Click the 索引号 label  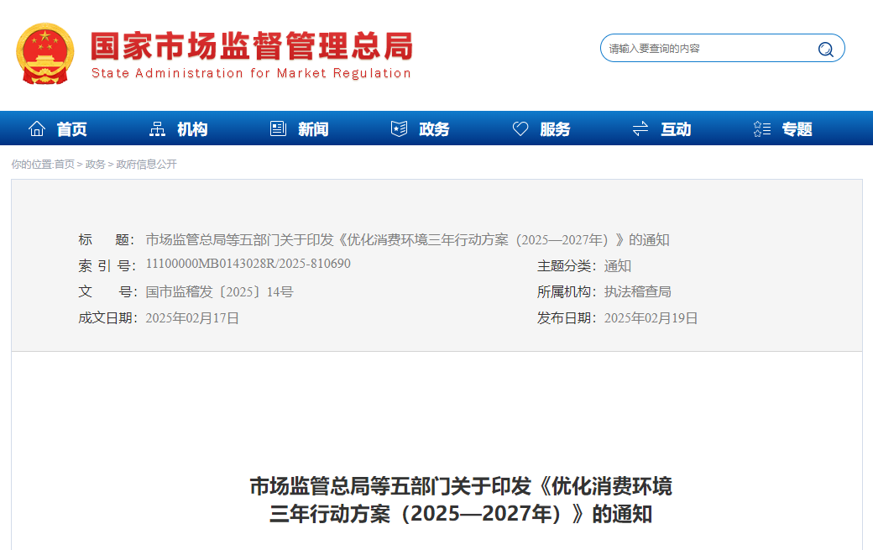tap(107, 266)
